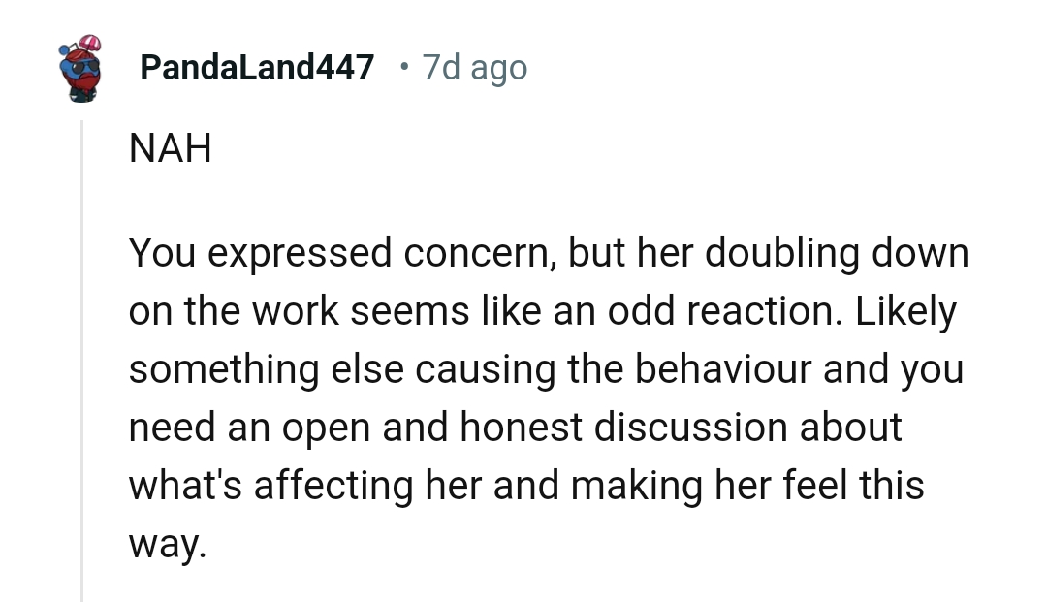
Task: Collapse the comment thread using vertical line
Action: 82,361
